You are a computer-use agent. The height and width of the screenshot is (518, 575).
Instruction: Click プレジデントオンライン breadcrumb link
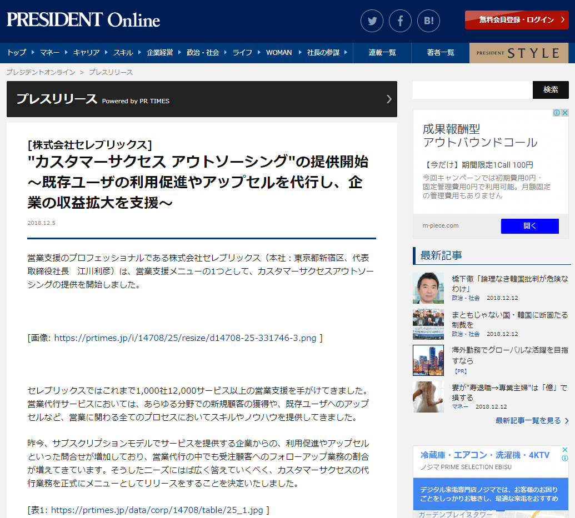41,72
